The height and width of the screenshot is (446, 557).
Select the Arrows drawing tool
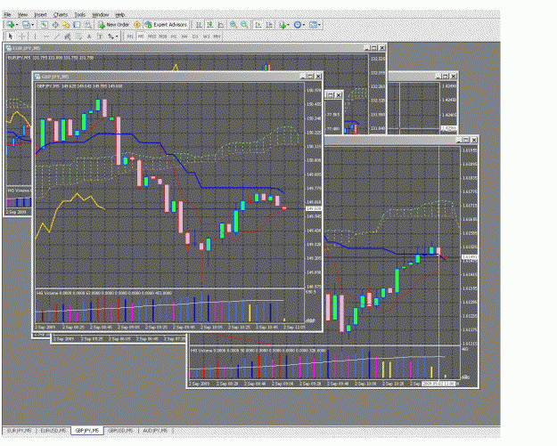pos(111,36)
